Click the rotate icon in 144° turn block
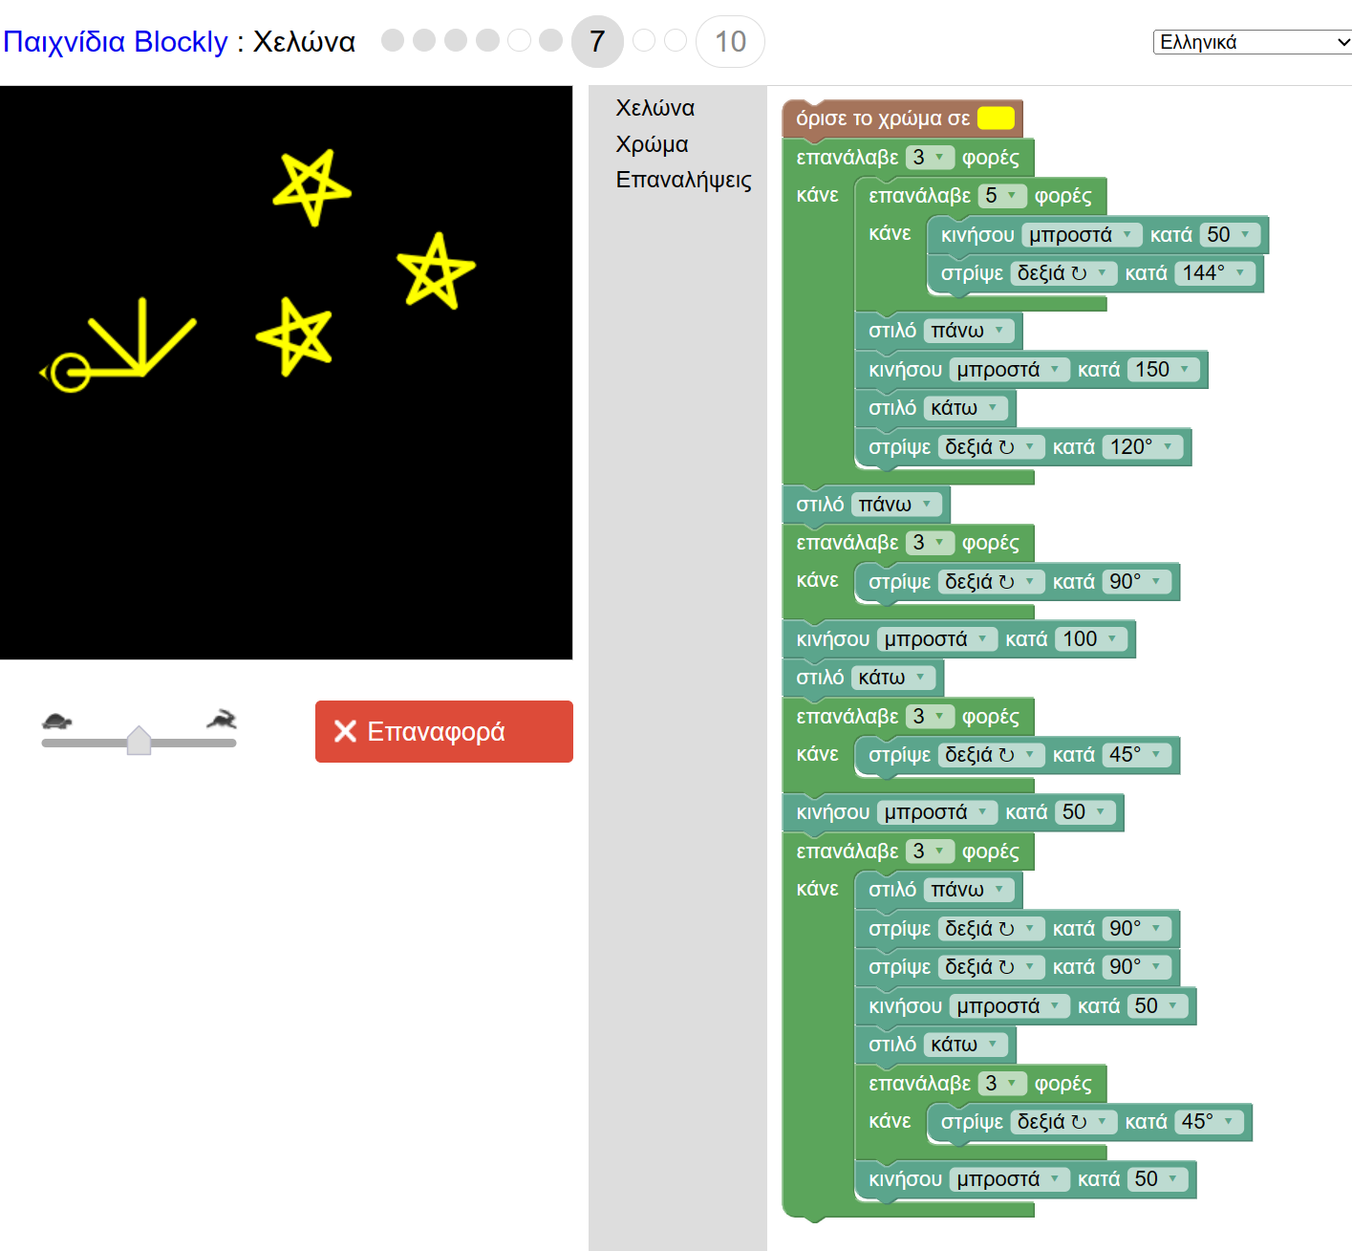The height and width of the screenshot is (1251, 1352). point(1079,273)
